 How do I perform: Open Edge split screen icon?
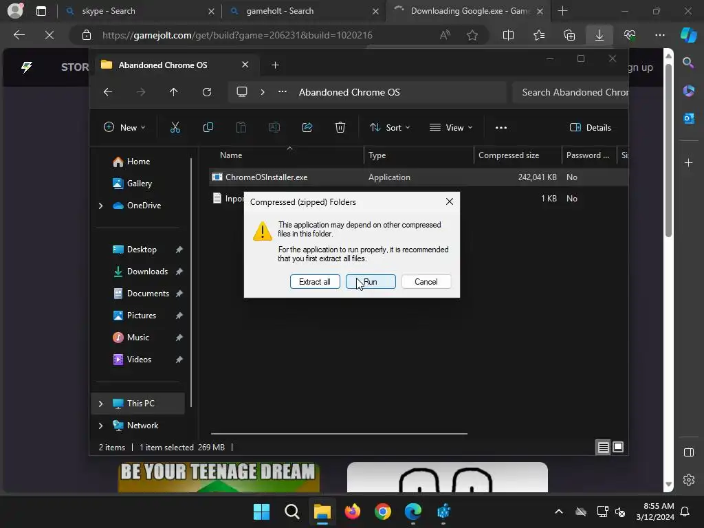508,35
